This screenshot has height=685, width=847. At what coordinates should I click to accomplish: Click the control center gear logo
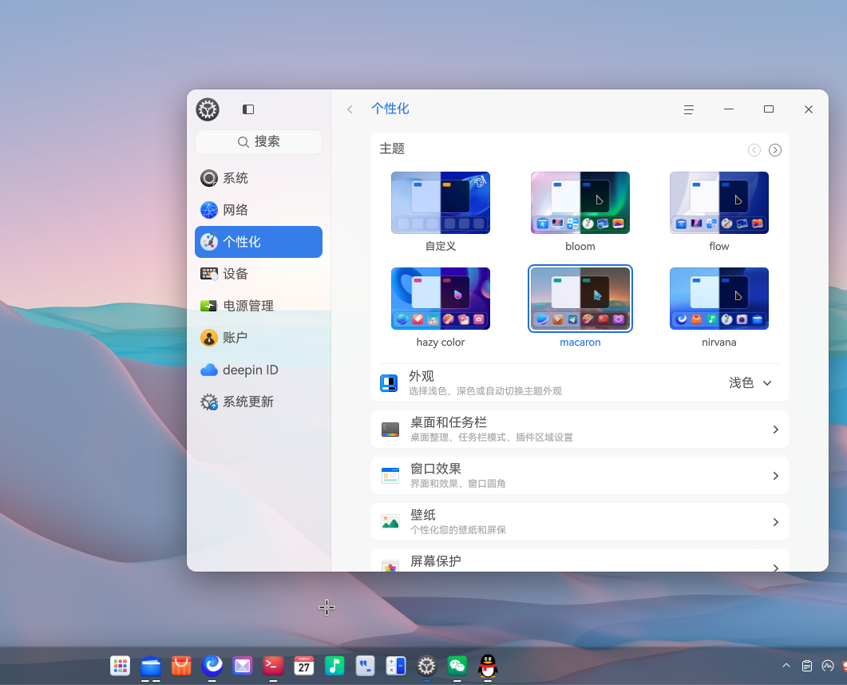pyautogui.click(x=208, y=109)
